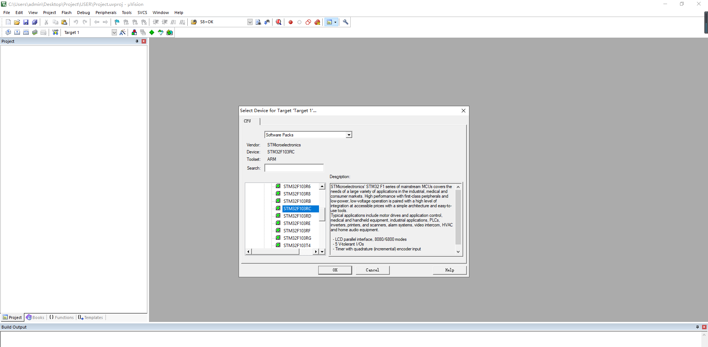Click the description vertical scrollbar thumb
This screenshot has height=347, width=708.
click(458, 217)
